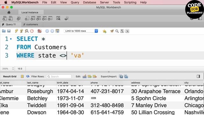Viewport: 204px width, 115px height.
Task: Create new function icon
Action: click(x=50, y=19)
